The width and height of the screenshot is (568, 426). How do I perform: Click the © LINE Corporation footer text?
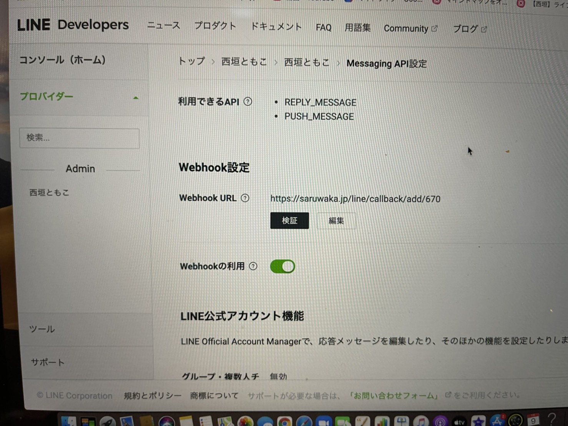tap(75, 396)
